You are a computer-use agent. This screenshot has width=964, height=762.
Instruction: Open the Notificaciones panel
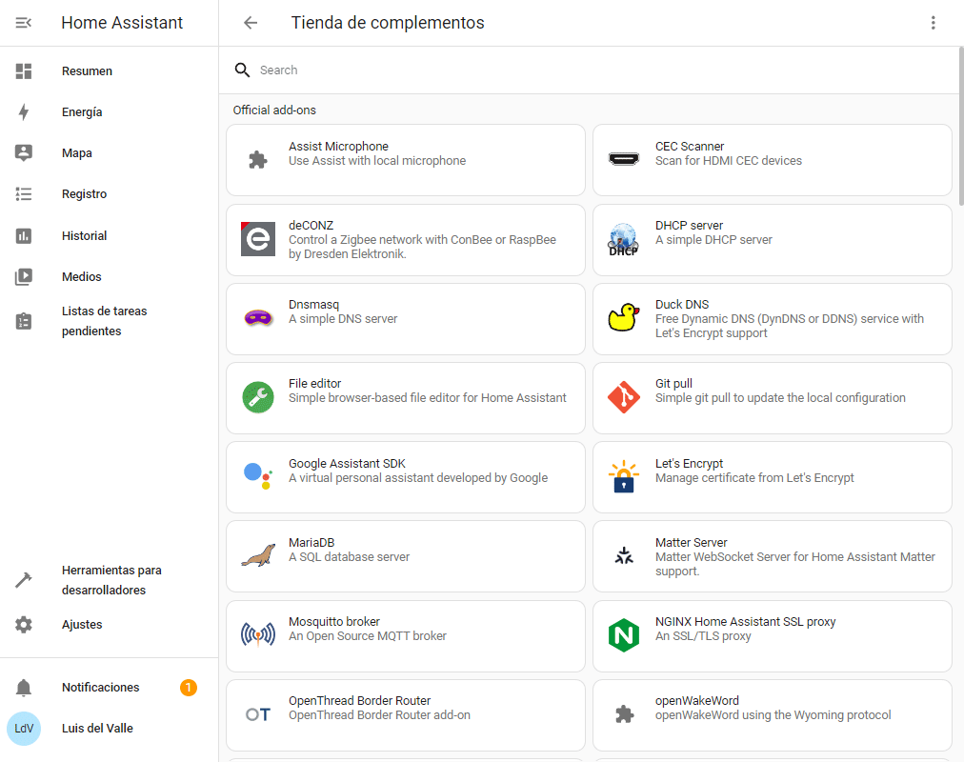pyautogui.click(x=109, y=688)
